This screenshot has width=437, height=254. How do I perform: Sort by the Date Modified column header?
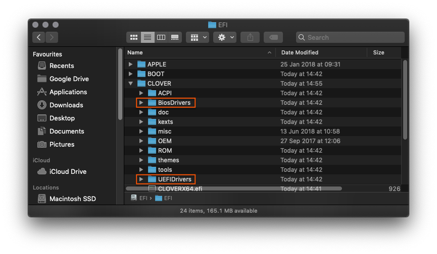[x=300, y=52]
